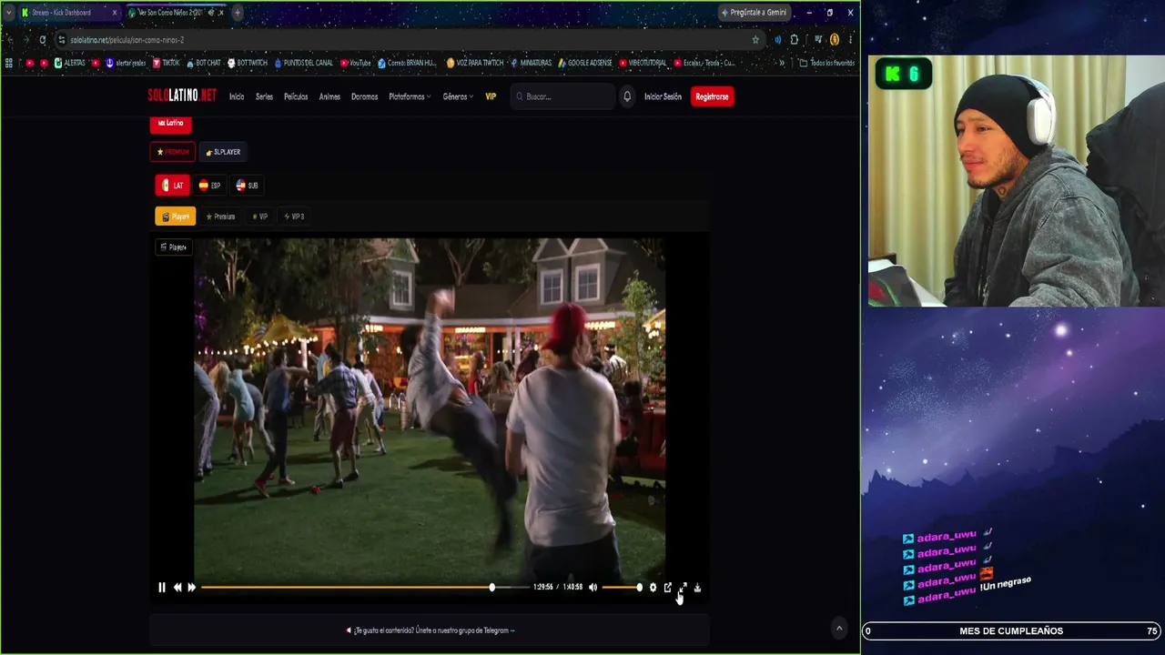
Task: Reload the page in the browser toolbar
Action: coord(42,40)
